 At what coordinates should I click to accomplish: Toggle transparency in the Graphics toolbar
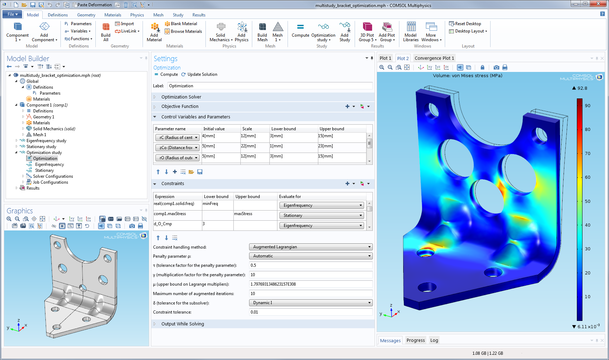click(x=110, y=226)
